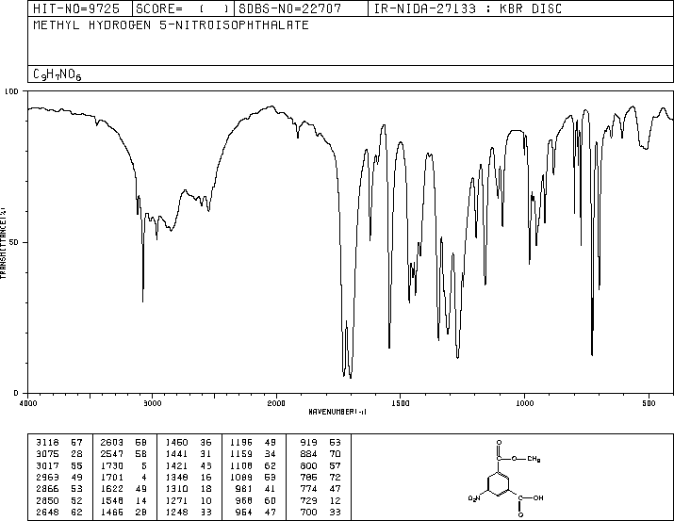Select peak table entry 1622
674x521 pixels.
pos(123,489)
